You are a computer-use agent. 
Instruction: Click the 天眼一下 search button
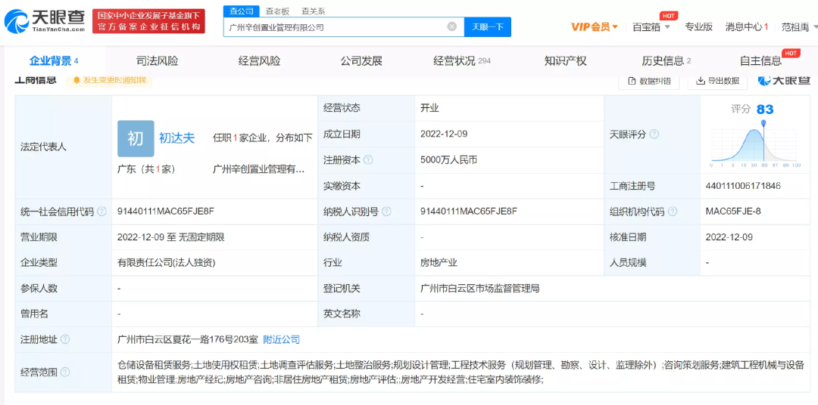487,27
